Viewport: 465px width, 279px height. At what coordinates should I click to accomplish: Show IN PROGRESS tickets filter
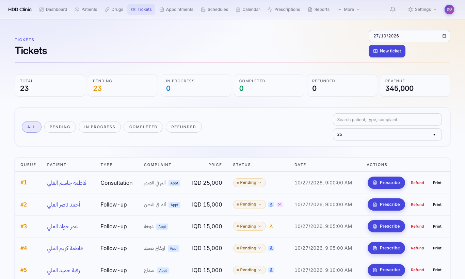[x=100, y=127]
